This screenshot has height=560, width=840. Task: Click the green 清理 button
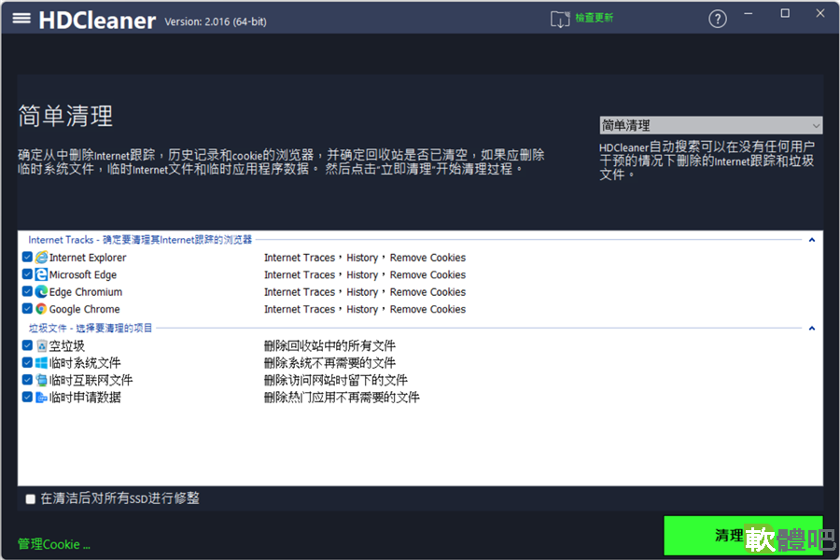coord(743,536)
